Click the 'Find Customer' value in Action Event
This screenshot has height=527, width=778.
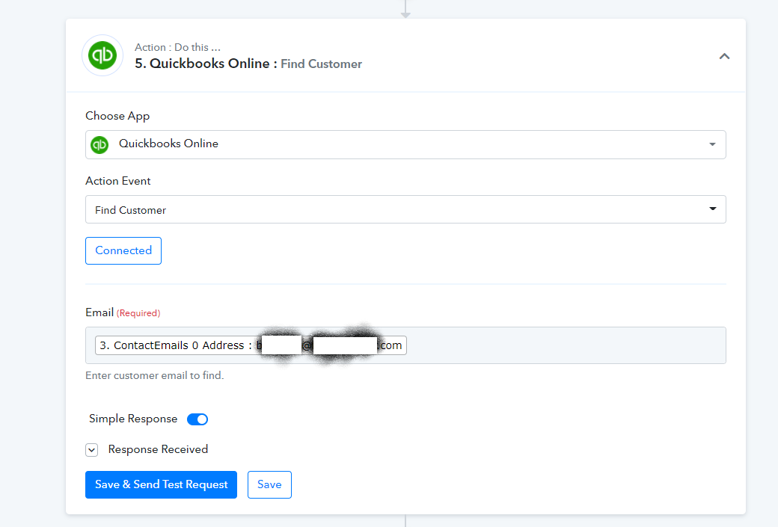(x=130, y=210)
